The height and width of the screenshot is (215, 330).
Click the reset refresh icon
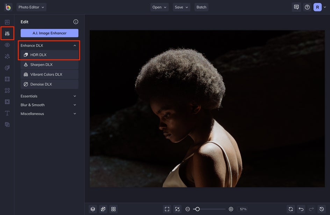[291, 209]
